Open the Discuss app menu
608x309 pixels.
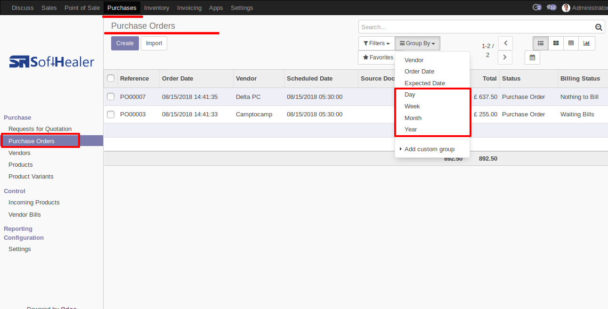coord(23,8)
